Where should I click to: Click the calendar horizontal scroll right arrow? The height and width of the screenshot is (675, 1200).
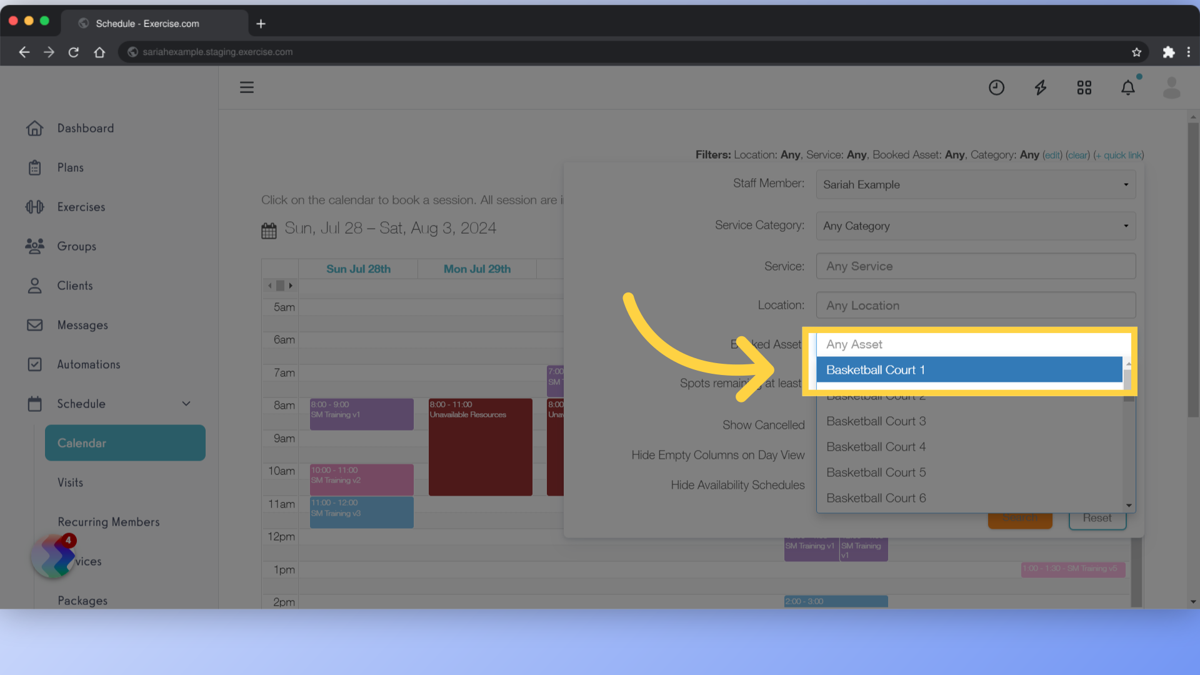(x=291, y=286)
